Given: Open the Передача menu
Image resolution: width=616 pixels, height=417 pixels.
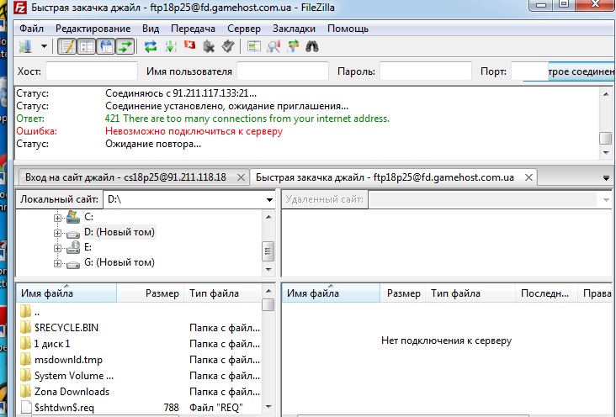Looking at the screenshot, I should [193, 29].
